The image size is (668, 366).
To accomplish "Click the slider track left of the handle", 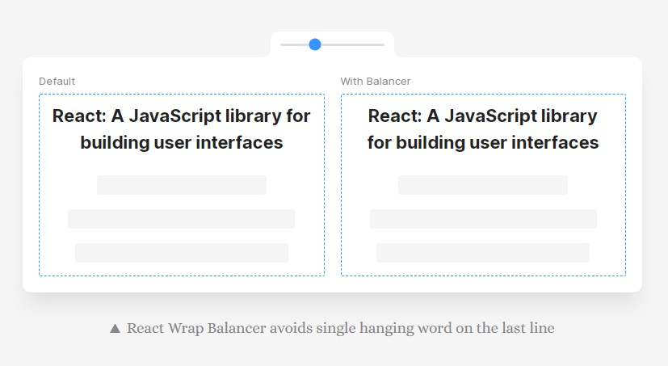I will 293,44.
